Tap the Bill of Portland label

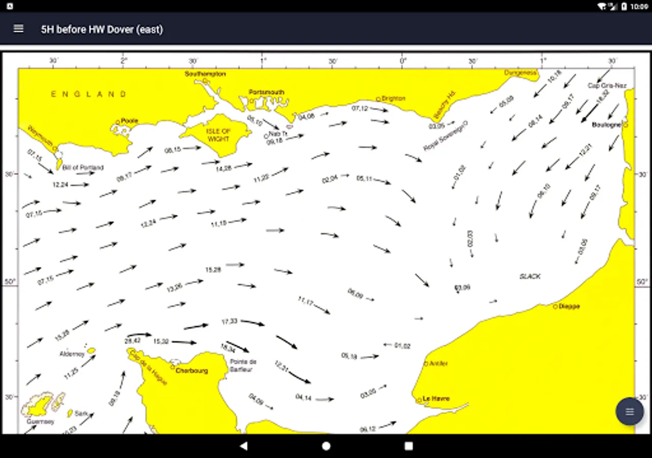[x=83, y=167]
